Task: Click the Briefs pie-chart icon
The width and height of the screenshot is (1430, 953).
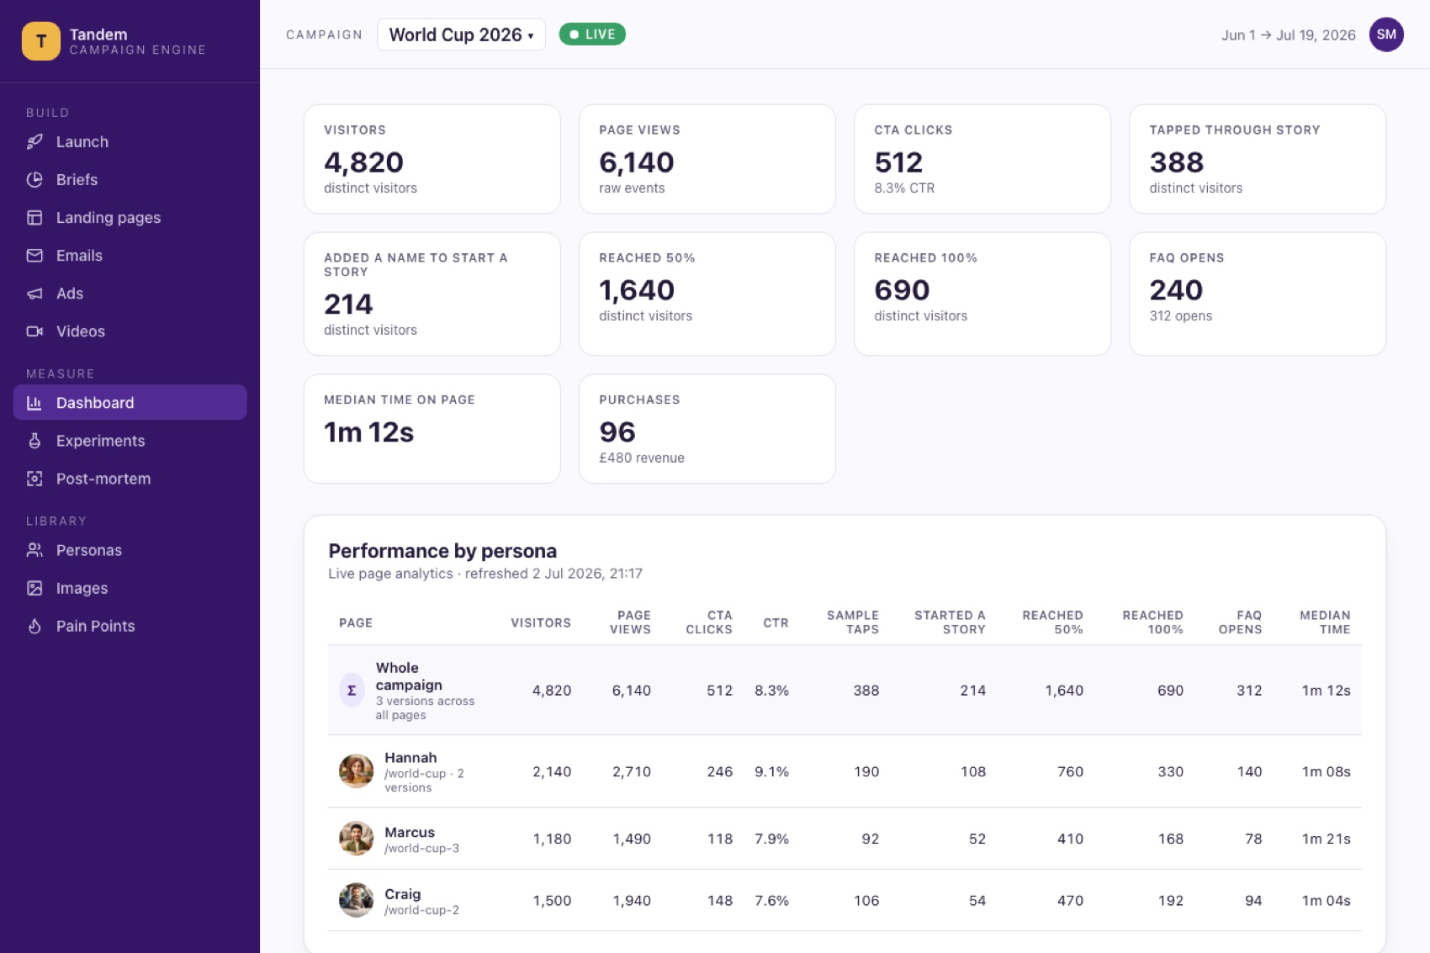Action: click(34, 180)
